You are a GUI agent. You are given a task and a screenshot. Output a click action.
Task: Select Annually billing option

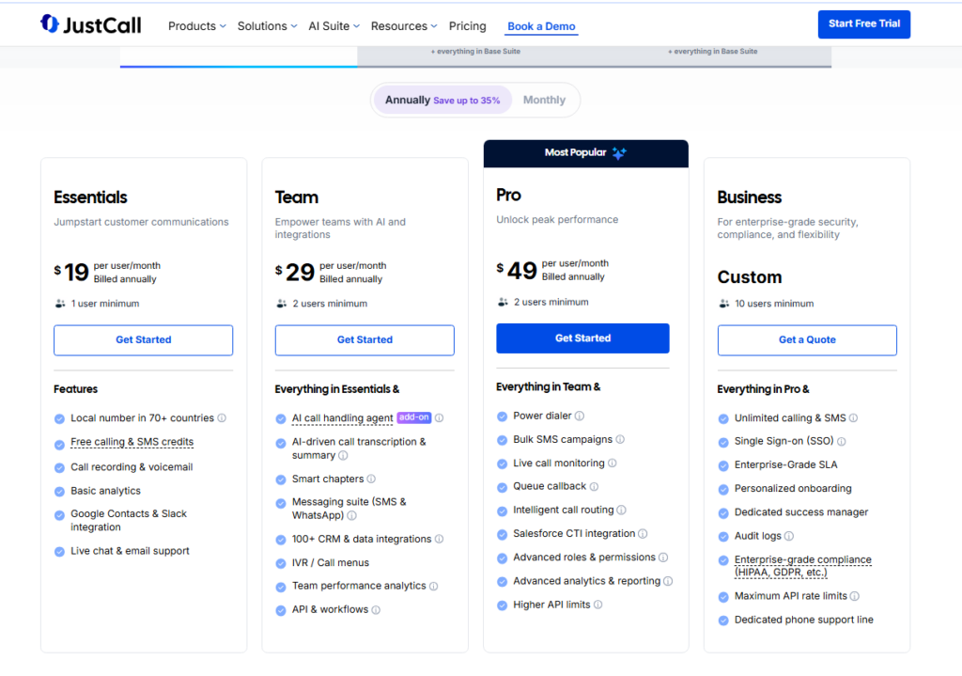(x=442, y=100)
